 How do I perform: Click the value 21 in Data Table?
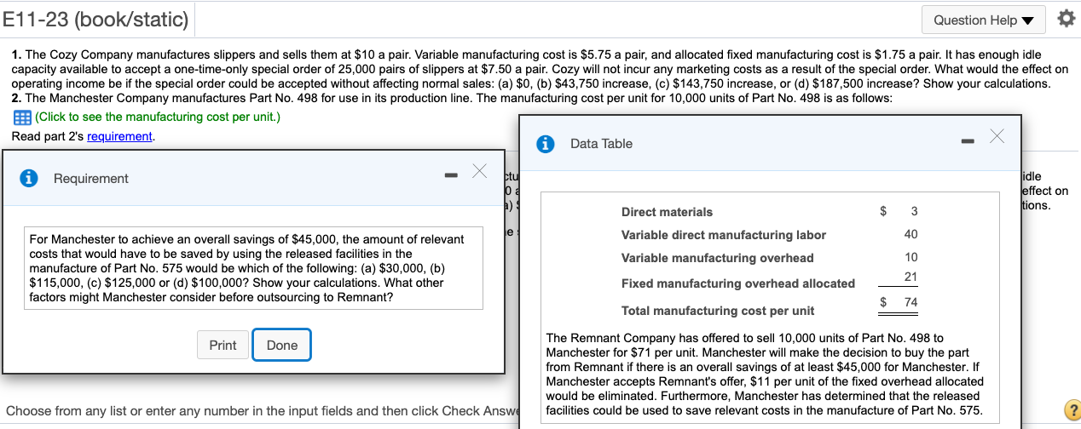(910, 277)
